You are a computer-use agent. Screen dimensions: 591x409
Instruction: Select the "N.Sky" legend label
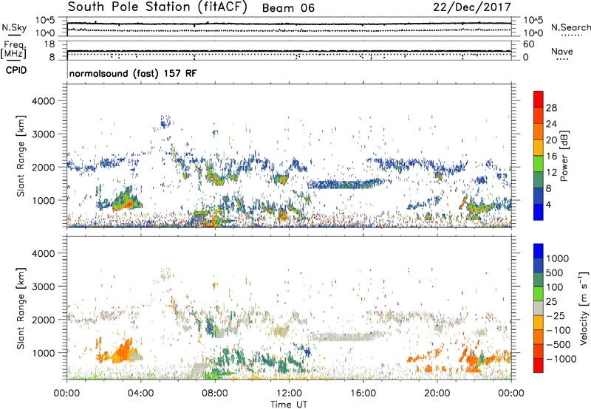tap(14, 27)
